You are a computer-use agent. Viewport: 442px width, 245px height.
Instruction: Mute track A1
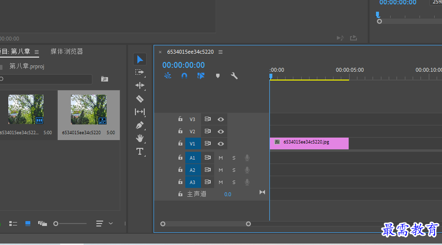[221, 158]
